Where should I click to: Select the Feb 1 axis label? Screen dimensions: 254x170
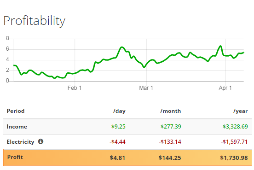[x=75, y=88]
